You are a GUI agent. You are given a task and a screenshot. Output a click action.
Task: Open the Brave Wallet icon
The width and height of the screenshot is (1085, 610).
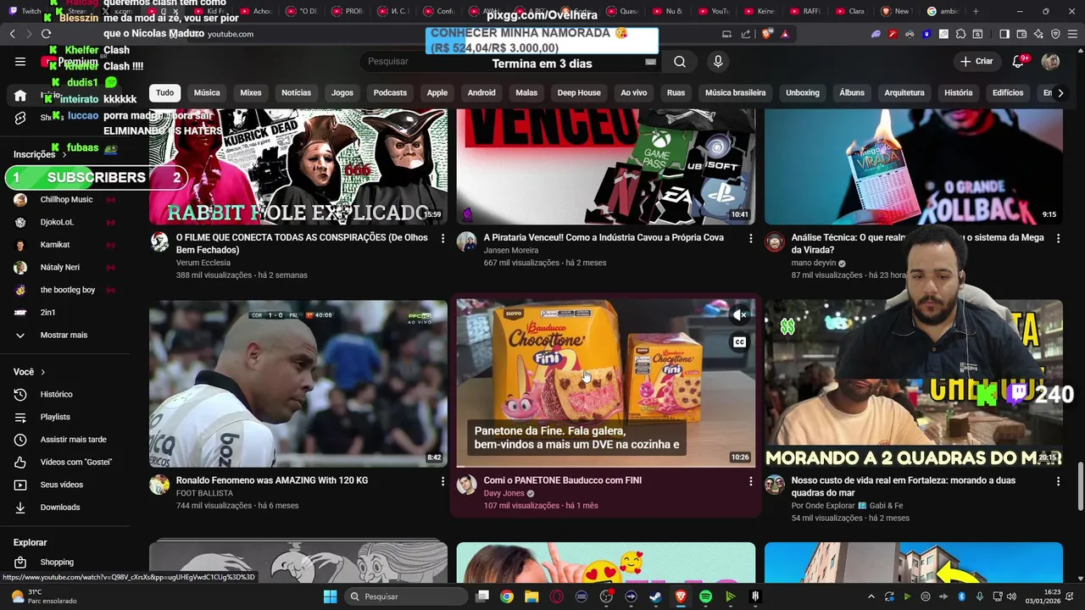point(1022,34)
